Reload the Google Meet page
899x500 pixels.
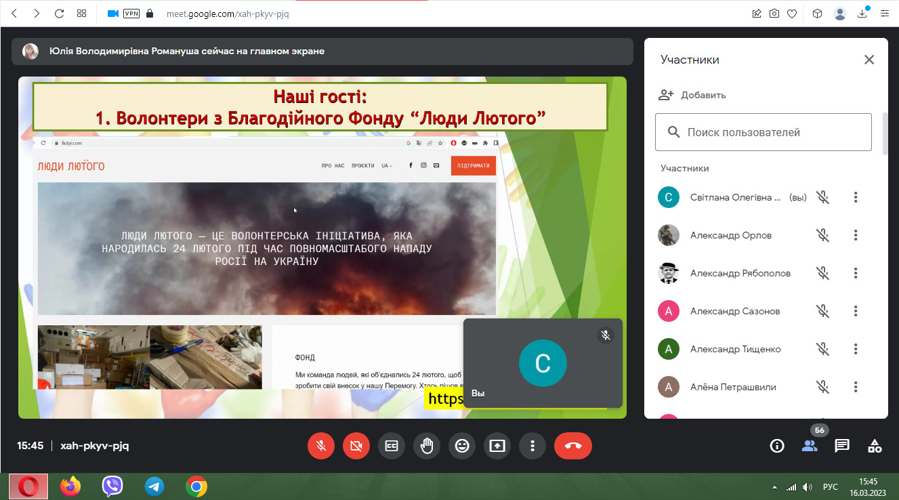[x=59, y=14]
